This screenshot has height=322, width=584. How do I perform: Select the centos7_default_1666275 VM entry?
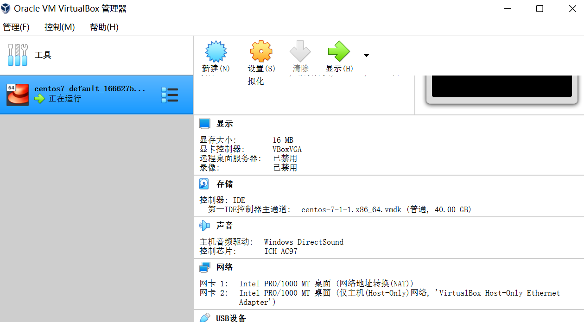(x=96, y=95)
